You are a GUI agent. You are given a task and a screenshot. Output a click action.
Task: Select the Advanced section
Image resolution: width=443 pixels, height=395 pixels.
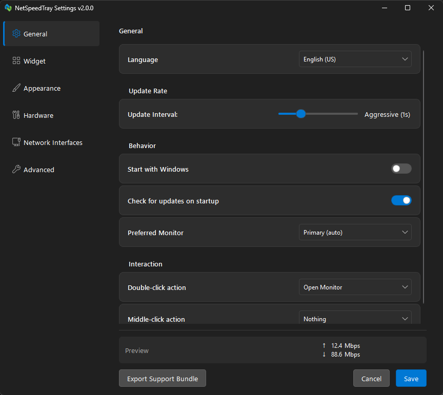[51, 169]
